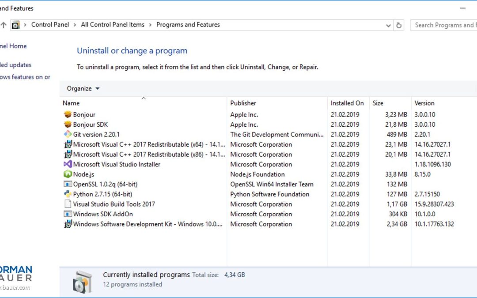
Task: Click the Windows Software Development Kit icon
Action: click(x=68, y=224)
